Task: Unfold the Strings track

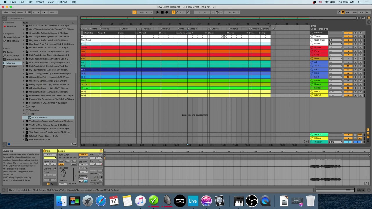Action: click(312, 88)
